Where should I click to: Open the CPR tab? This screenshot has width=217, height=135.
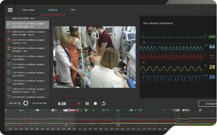coord(73,10)
